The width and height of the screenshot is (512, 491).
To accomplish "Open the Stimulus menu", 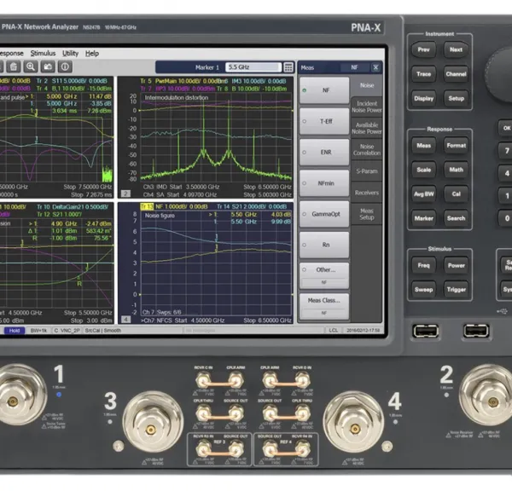I will (43, 53).
